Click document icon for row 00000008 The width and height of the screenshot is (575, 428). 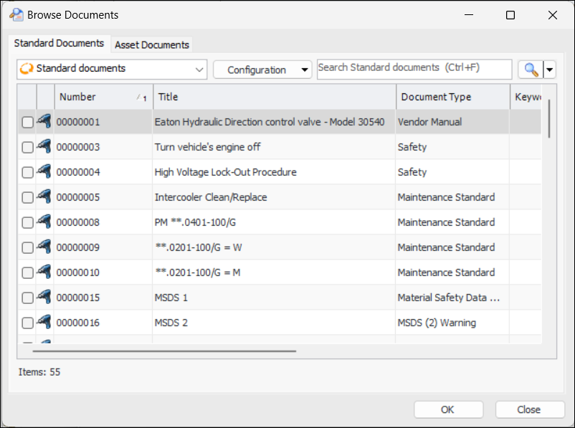44,222
